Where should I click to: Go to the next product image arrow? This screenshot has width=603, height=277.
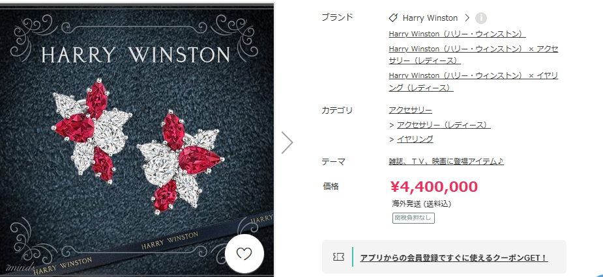[x=287, y=142]
